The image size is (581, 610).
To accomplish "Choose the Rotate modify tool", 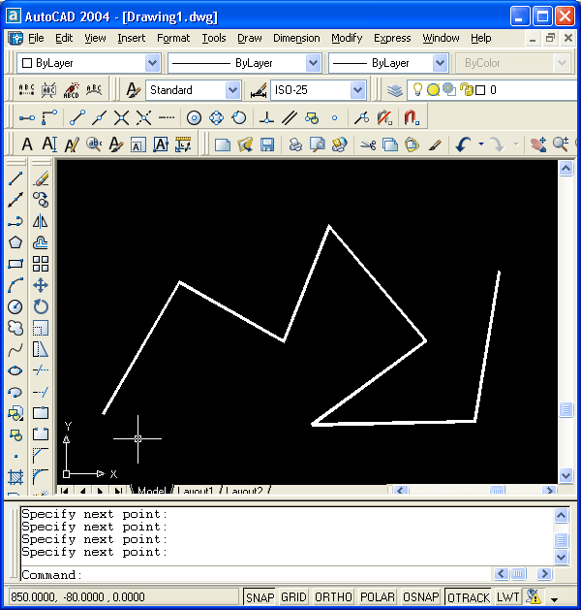I will (41, 306).
